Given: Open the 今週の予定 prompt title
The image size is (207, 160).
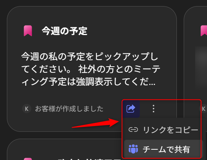Looking at the screenshot, I should pos(65,31).
